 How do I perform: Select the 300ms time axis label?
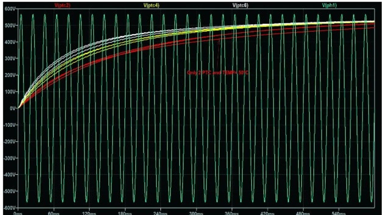click(196, 213)
